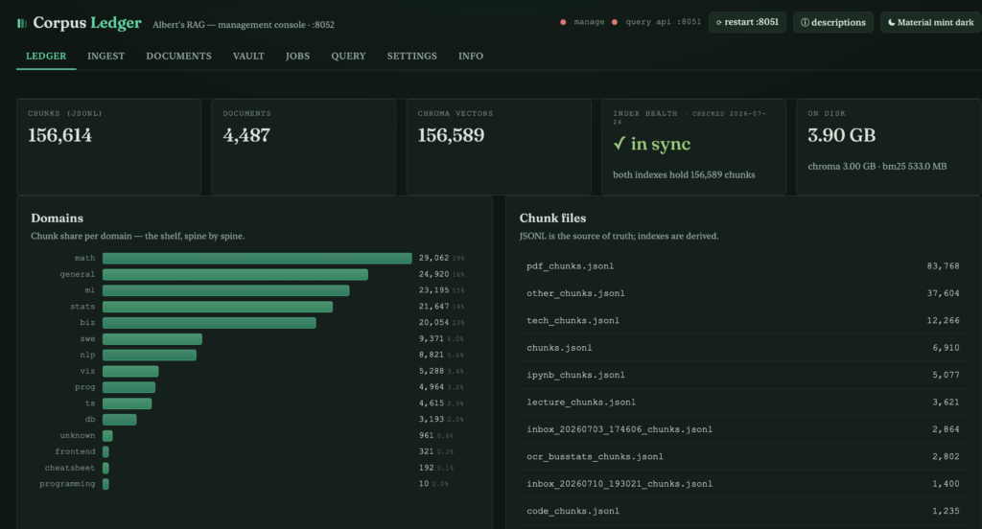Image resolution: width=982 pixels, height=529 pixels.
Task: Select the chunks.jsonl row
Action: point(743,348)
